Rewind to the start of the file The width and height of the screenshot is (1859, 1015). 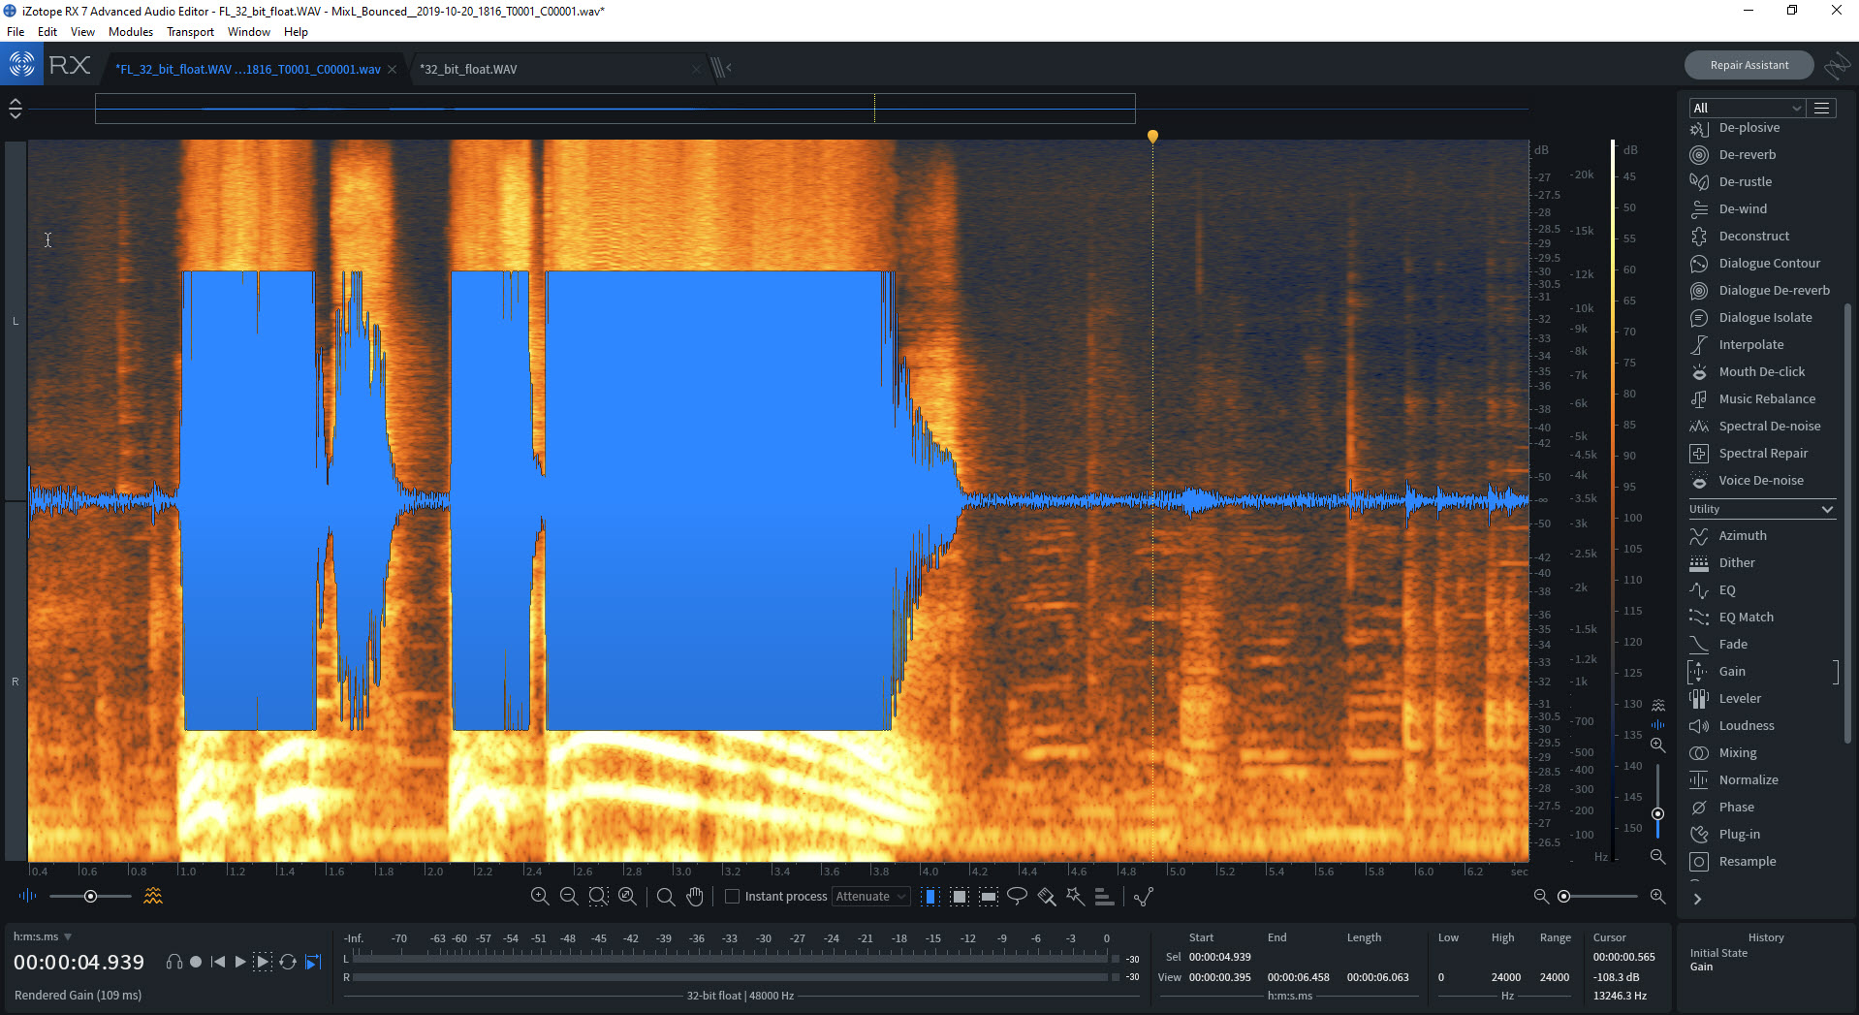click(218, 962)
